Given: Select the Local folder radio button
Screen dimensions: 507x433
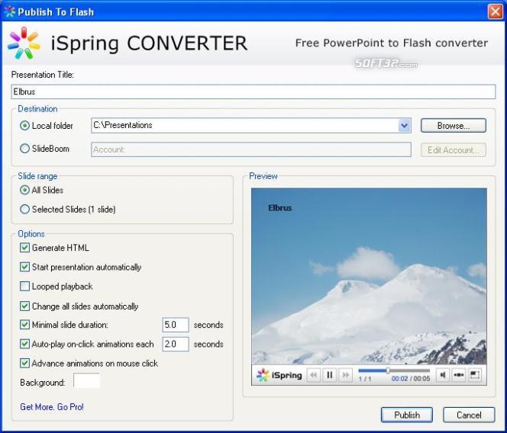Looking at the screenshot, I should point(24,126).
